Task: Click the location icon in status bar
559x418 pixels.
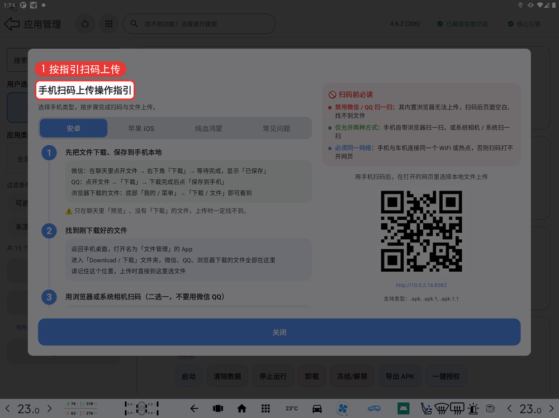Action: [520, 5]
